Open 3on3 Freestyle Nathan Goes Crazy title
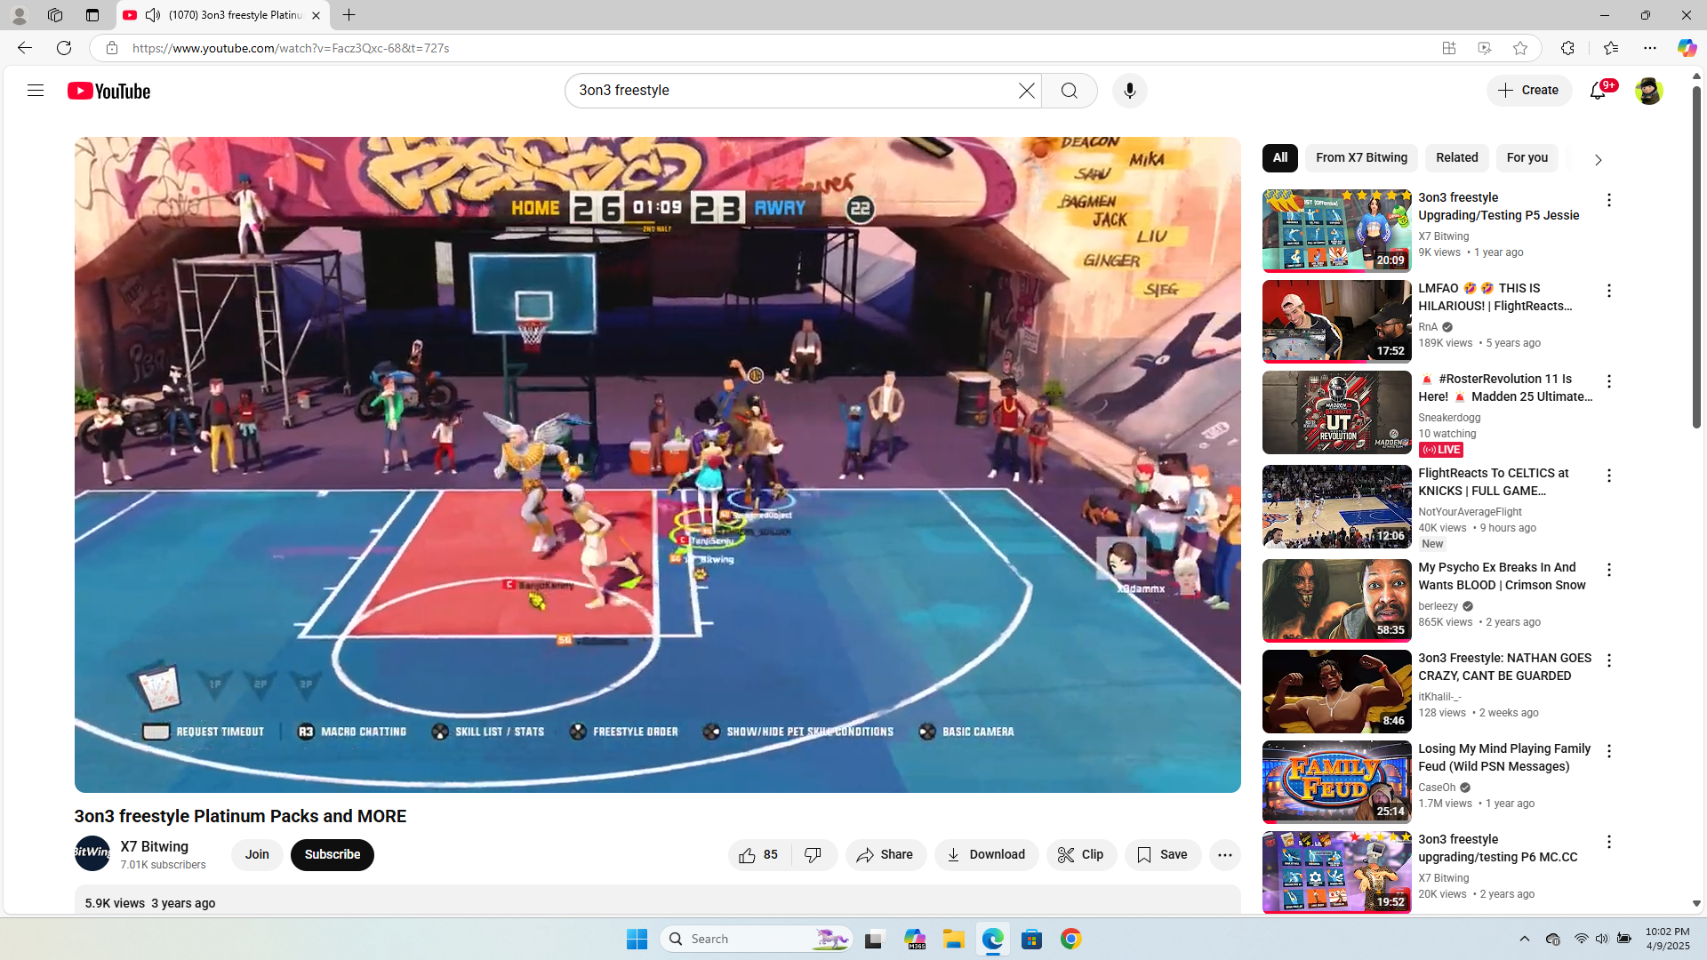 point(1504,667)
